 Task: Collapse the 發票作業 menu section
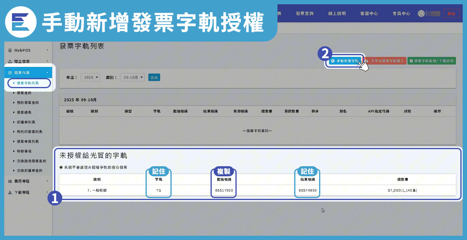click(x=47, y=72)
